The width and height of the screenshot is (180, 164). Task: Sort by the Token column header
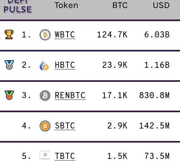tap(67, 5)
